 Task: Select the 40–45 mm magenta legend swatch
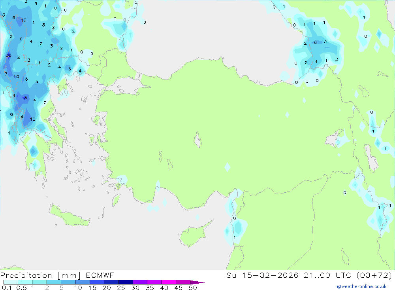(169, 282)
